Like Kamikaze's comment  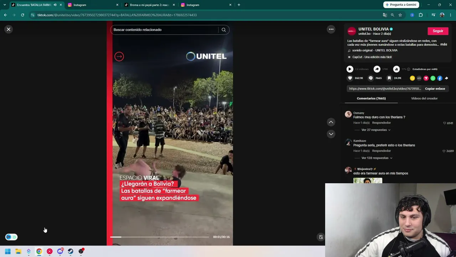click(x=444, y=151)
